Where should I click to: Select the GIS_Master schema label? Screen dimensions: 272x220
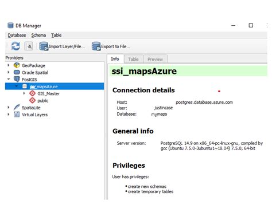(48, 93)
